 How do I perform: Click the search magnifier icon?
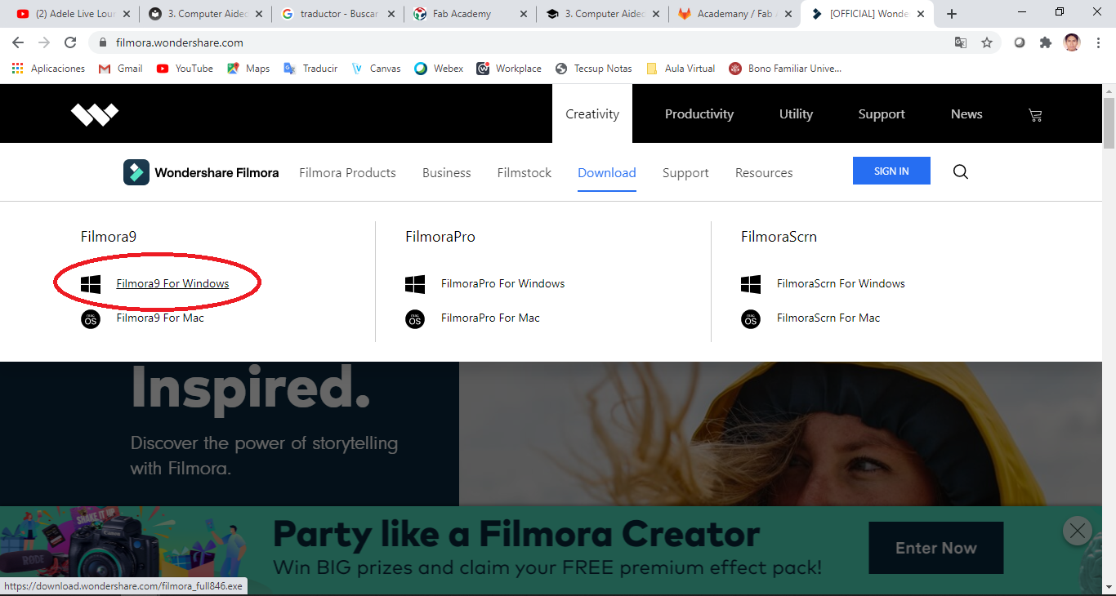click(961, 171)
